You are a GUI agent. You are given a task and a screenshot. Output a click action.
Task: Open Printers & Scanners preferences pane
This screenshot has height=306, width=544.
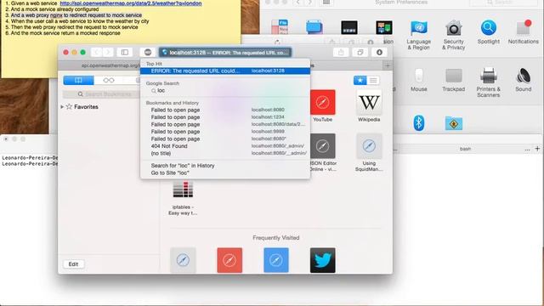(x=488, y=82)
